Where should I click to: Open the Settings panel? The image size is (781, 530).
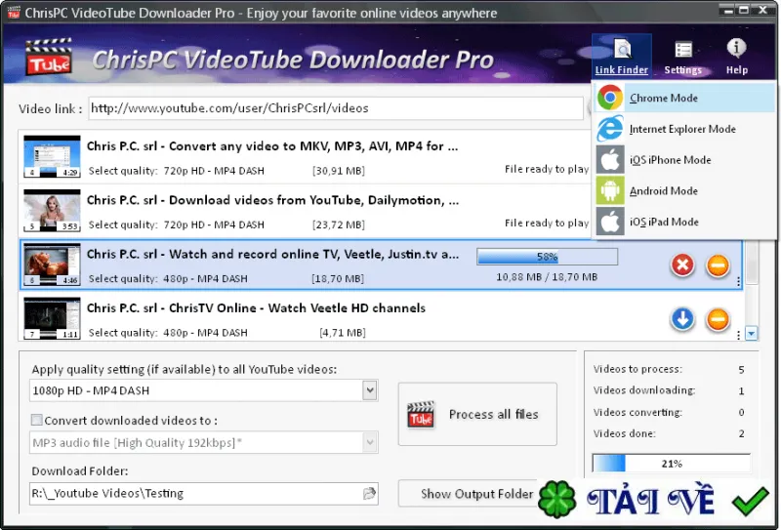(x=682, y=57)
